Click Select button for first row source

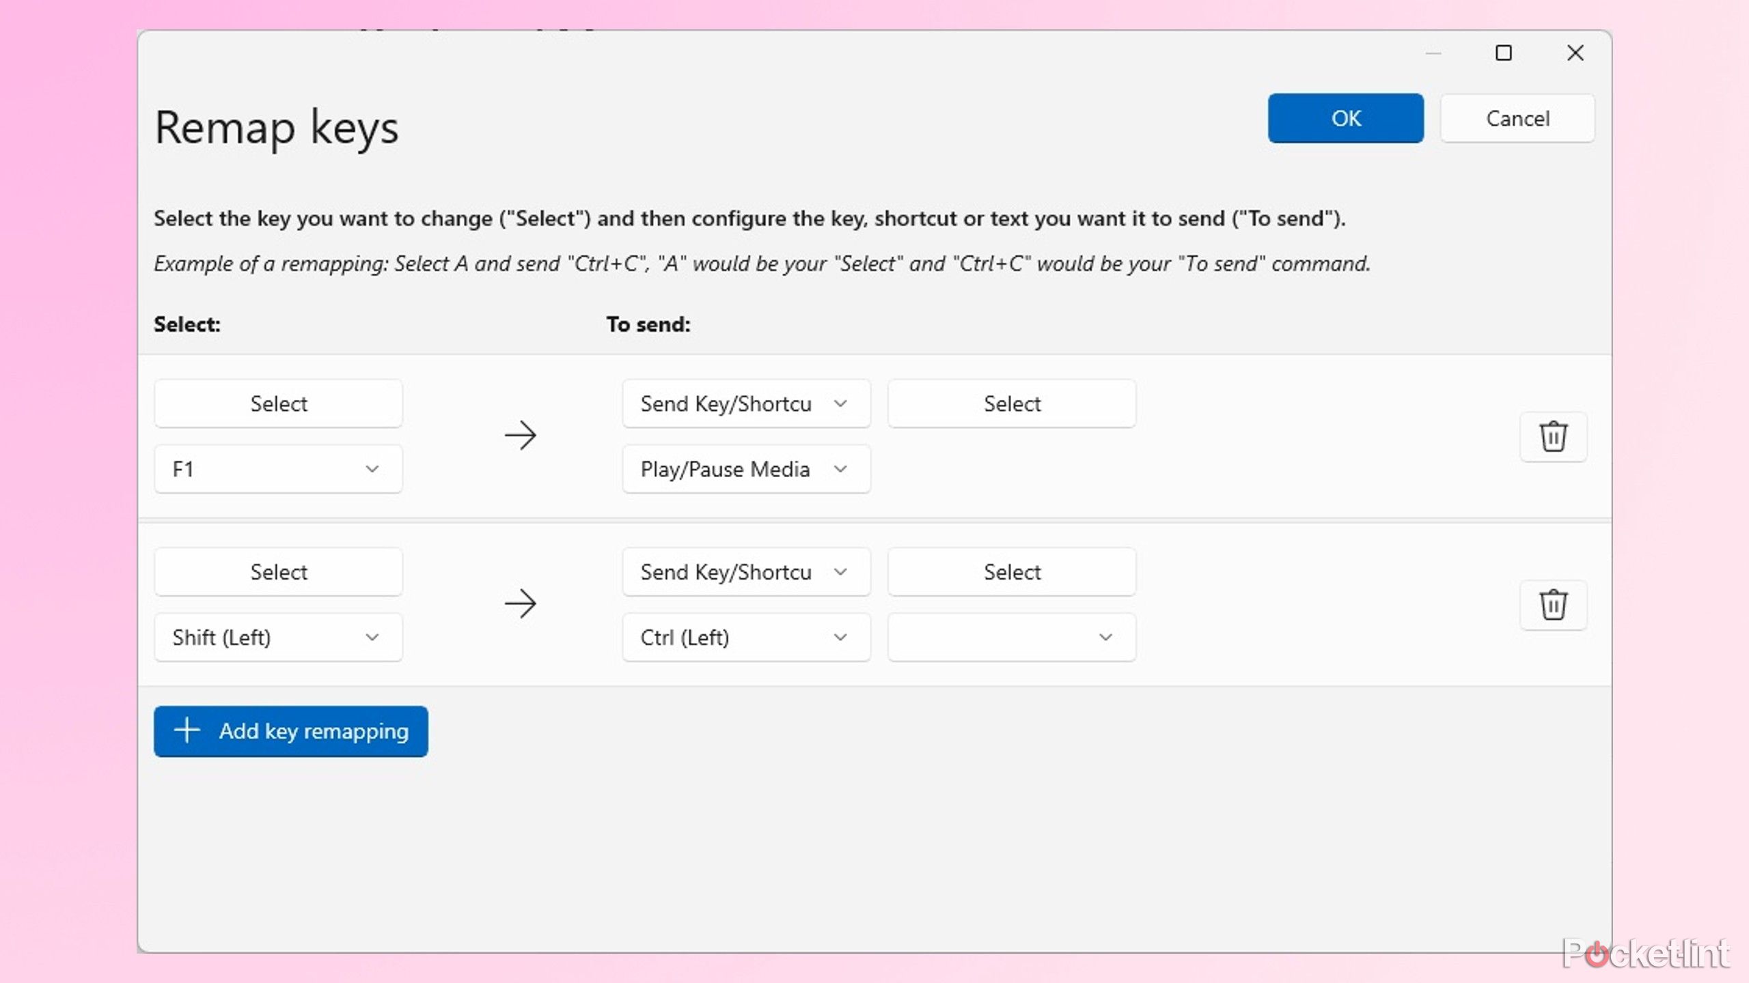pos(279,402)
